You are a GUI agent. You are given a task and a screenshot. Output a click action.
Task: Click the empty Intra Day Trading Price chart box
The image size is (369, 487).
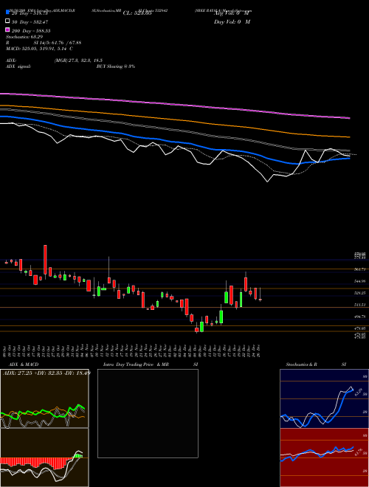point(148,413)
